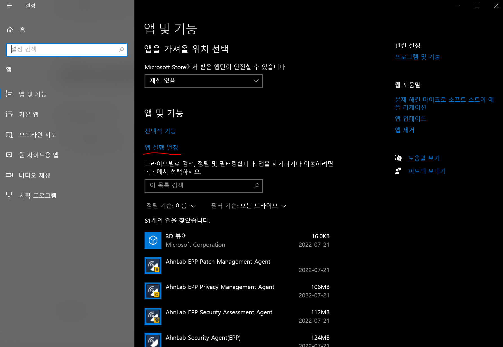Screen dimensions: 503x347
Task: Open the 제한 없음 dropdown
Action: point(204,81)
